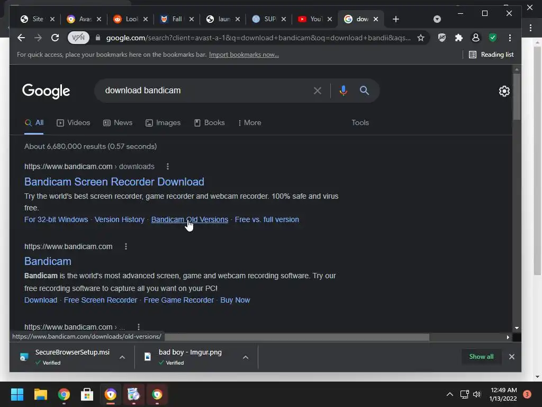Open options for third bandicam.com result

(139, 326)
